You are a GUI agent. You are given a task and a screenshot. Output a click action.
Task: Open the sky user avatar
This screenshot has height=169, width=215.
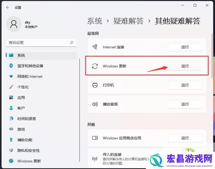(x=14, y=24)
